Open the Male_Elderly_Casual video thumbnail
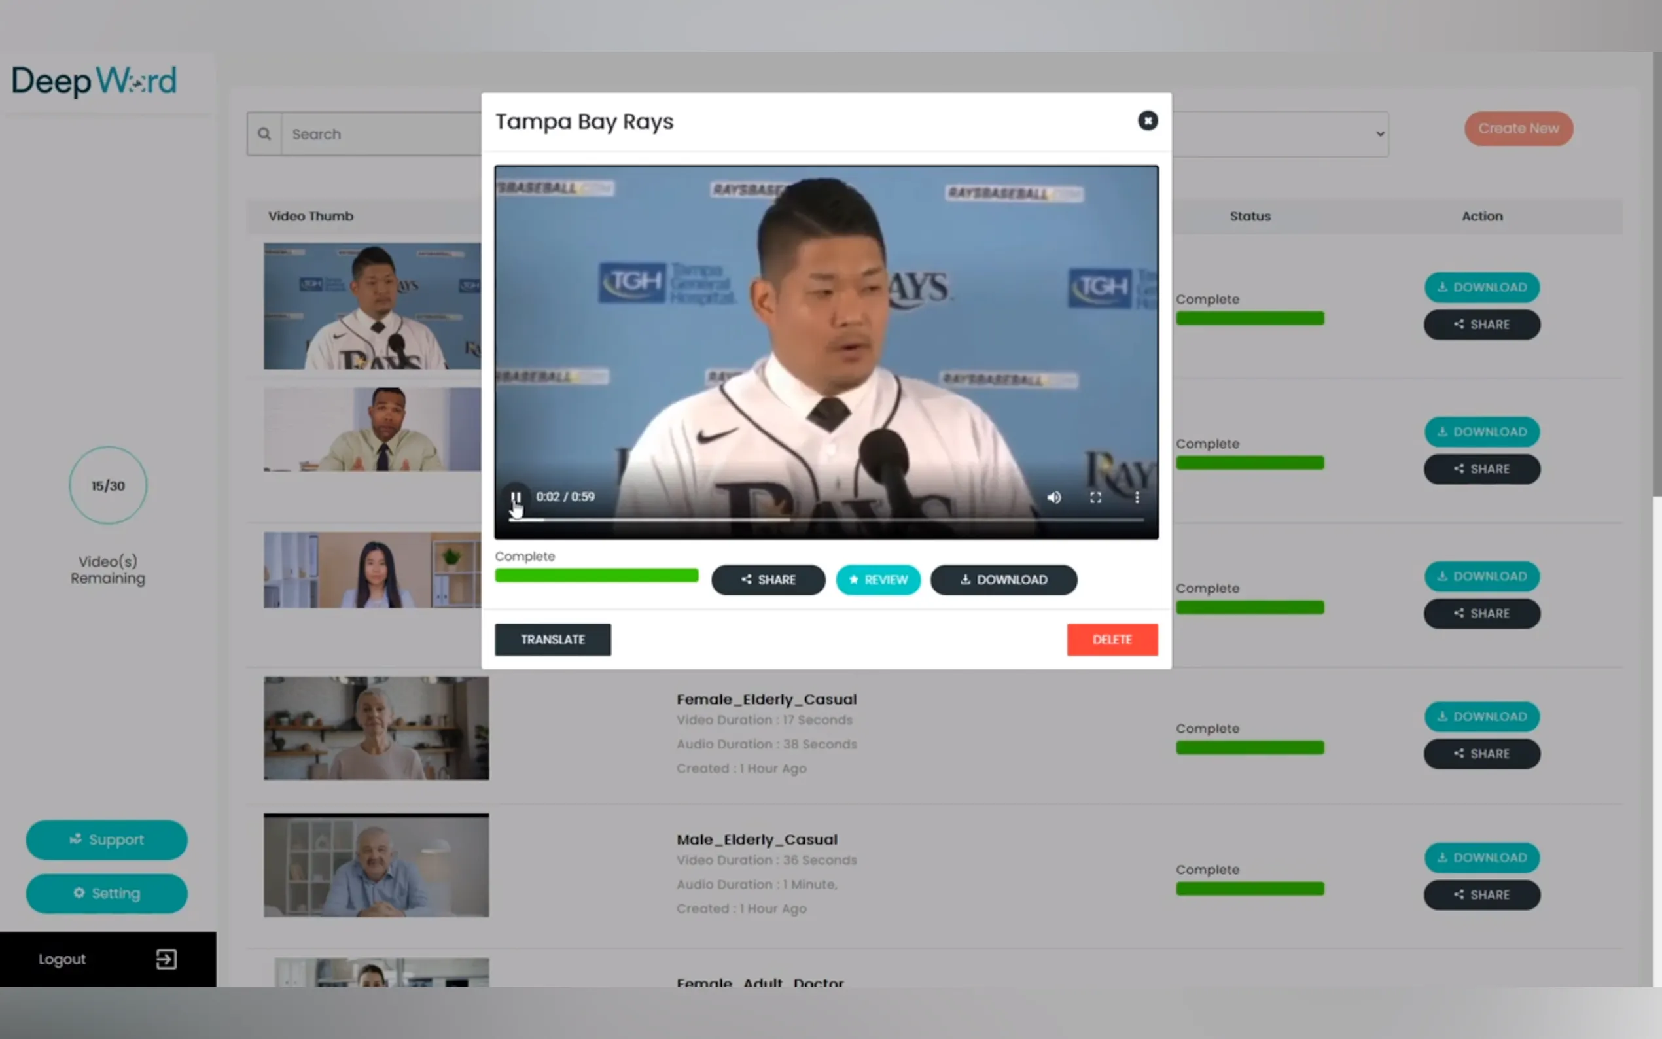The height and width of the screenshot is (1039, 1662). point(376,864)
